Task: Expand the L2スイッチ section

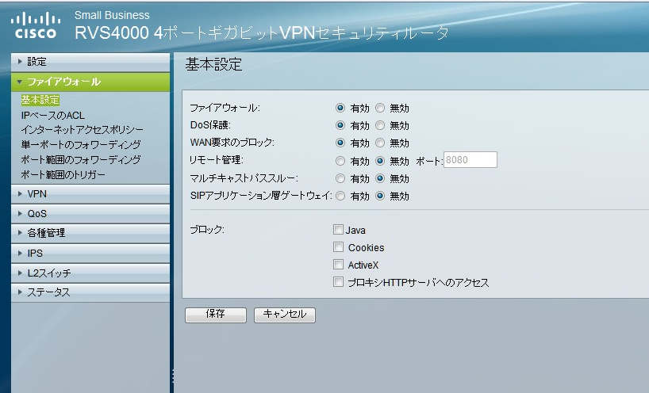Action: [90, 273]
